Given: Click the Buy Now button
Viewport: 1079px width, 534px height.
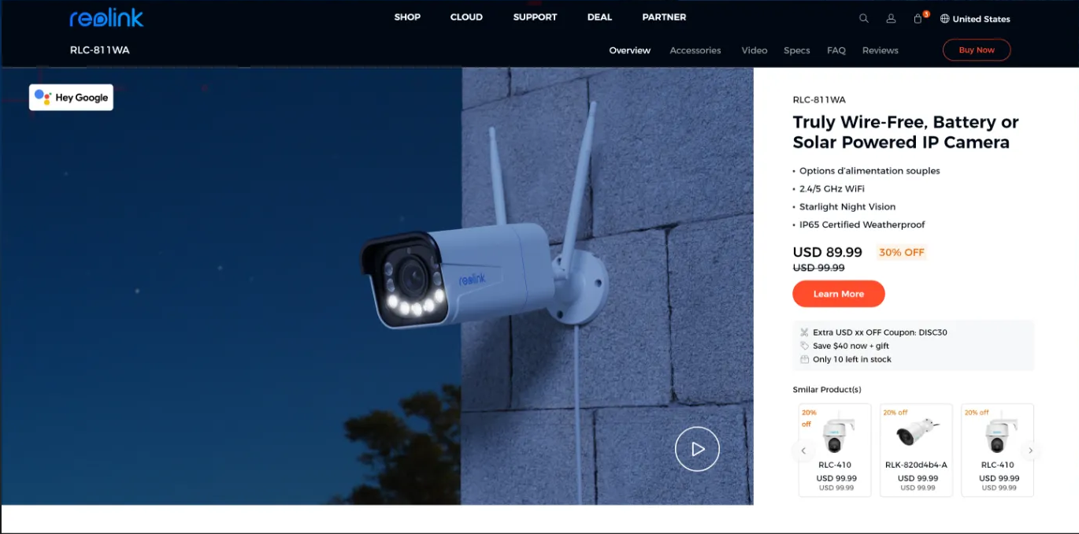Looking at the screenshot, I should click(x=976, y=50).
